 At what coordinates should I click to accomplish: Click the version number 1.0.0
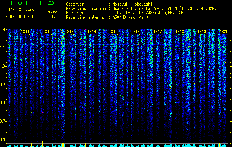coord(50,3)
